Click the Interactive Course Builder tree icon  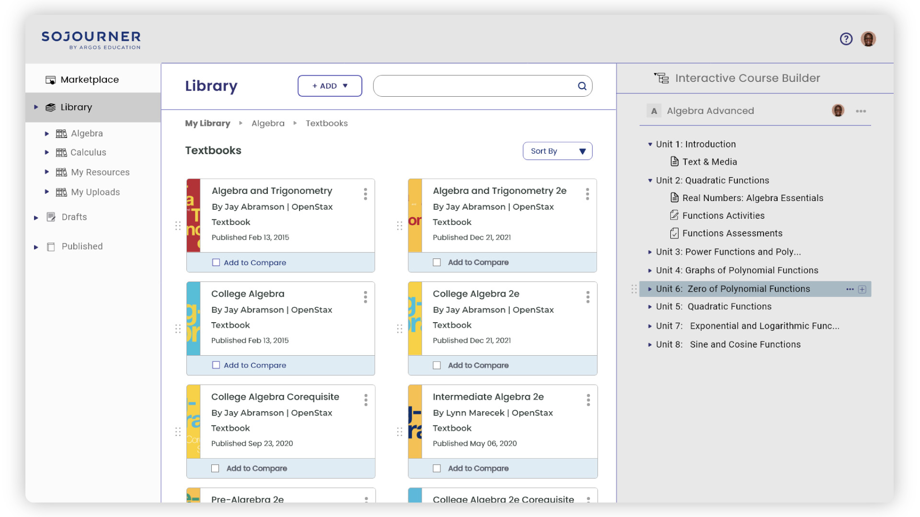tap(662, 78)
